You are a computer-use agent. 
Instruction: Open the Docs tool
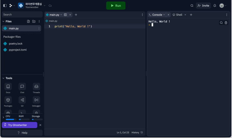click(8, 87)
